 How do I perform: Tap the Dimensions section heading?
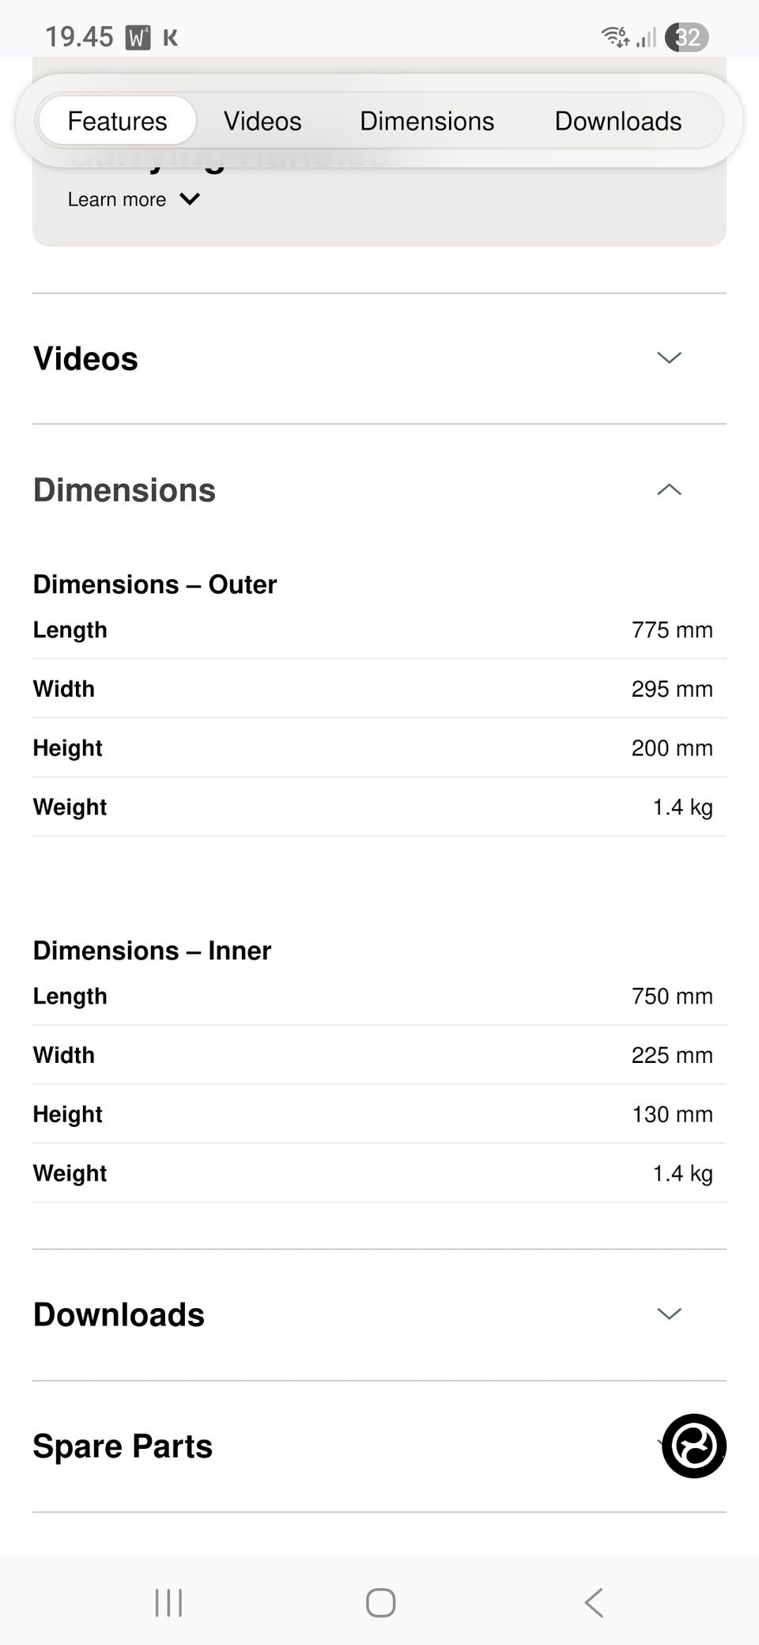pyautogui.click(x=124, y=490)
